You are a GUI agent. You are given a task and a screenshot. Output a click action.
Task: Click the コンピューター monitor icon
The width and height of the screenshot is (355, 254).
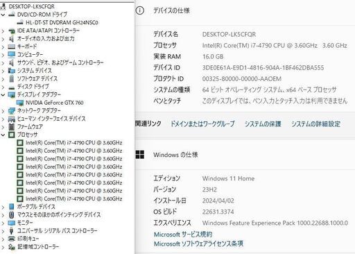[x=12, y=55]
